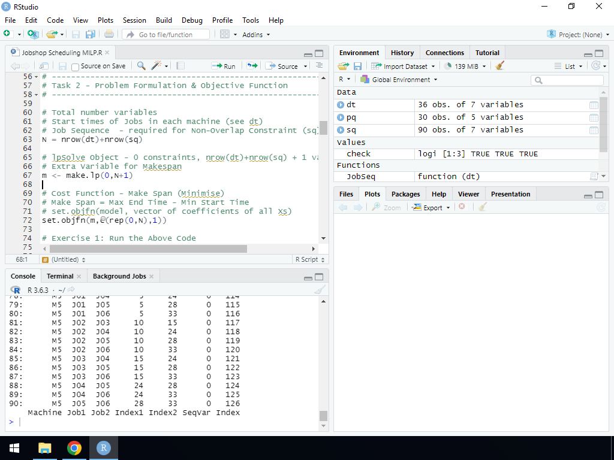The width and height of the screenshot is (614, 460).
Task: Expand the pq data frame details
Action: 341,117
